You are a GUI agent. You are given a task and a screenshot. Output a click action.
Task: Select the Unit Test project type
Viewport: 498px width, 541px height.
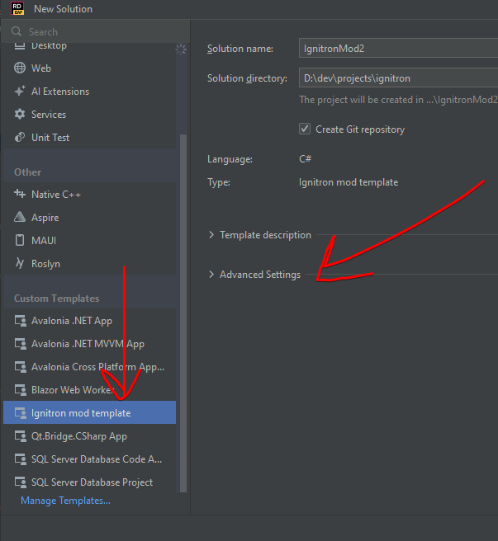click(89, 138)
